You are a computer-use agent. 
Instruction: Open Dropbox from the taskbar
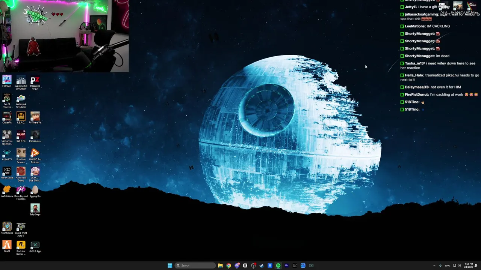(x=270, y=265)
